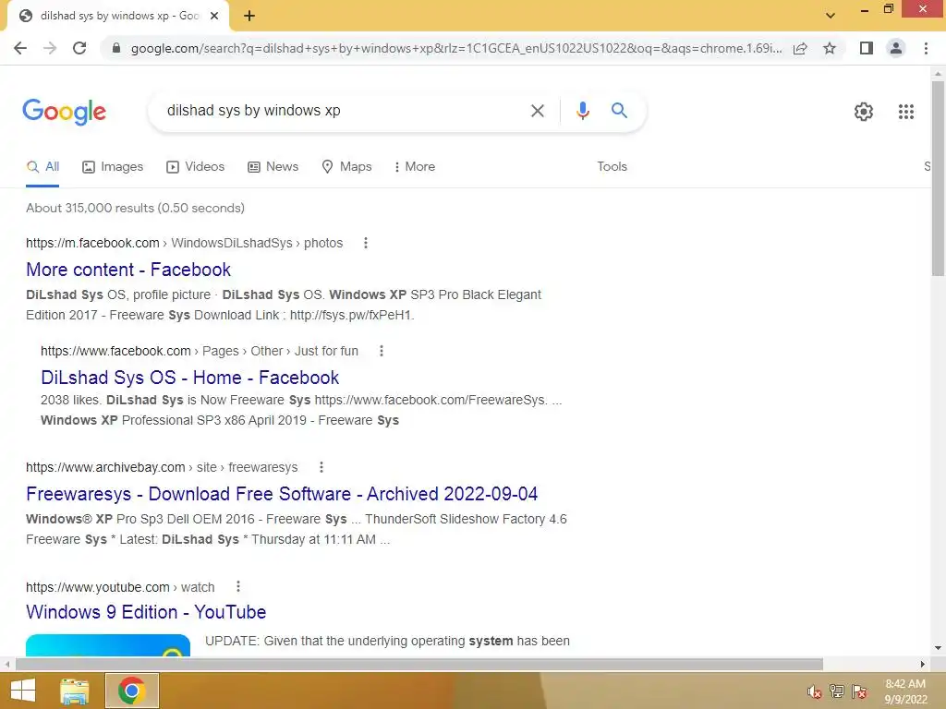Bookmark this tab with the star icon

point(830,48)
